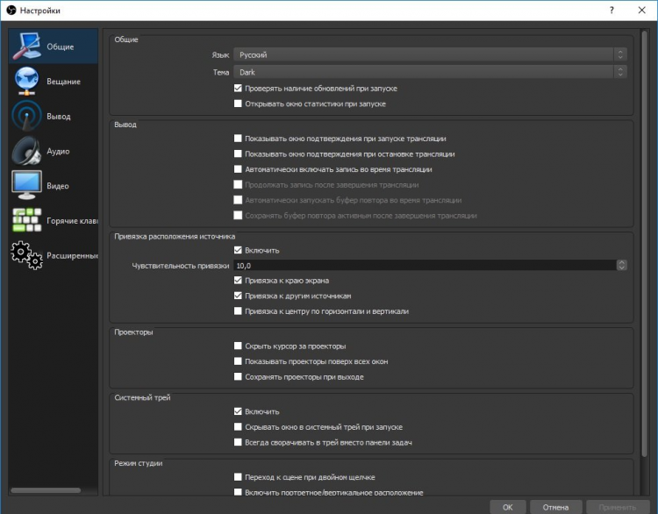Click the Аудио speaker icon
The height and width of the screenshot is (514, 658).
click(26, 151)
